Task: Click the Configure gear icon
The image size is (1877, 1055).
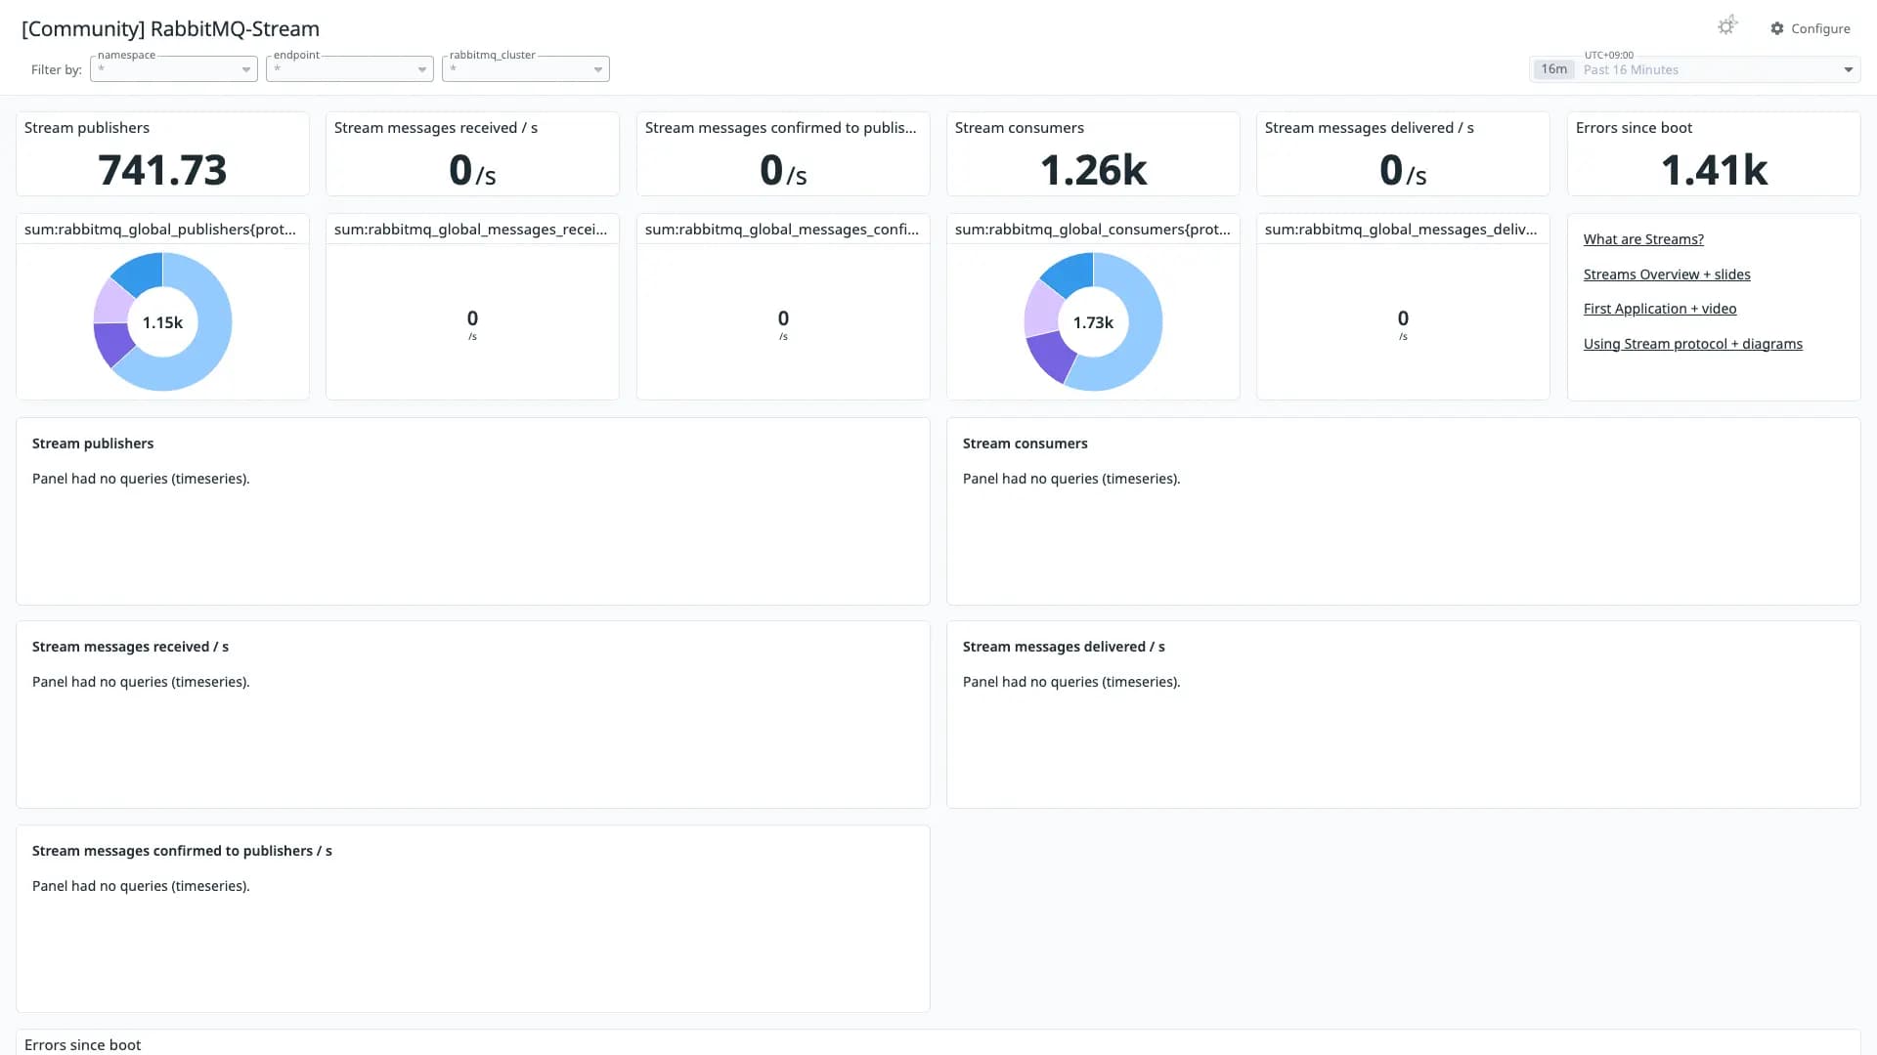Action: [x=1777, y=28]
